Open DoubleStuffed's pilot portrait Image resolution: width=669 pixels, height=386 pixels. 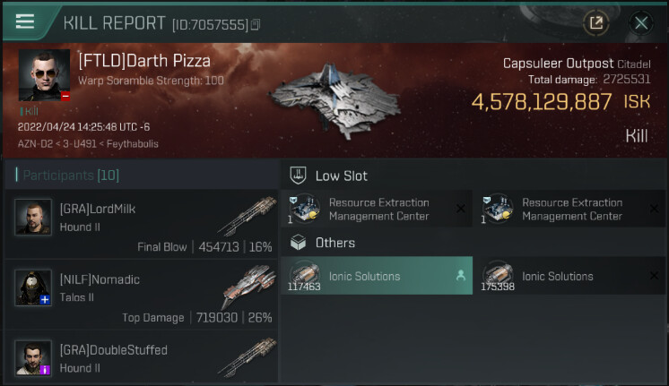[33, 357]
